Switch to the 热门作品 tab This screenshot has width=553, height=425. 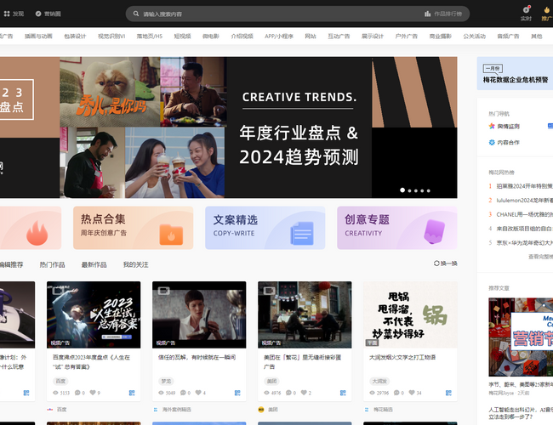(52, 264)
